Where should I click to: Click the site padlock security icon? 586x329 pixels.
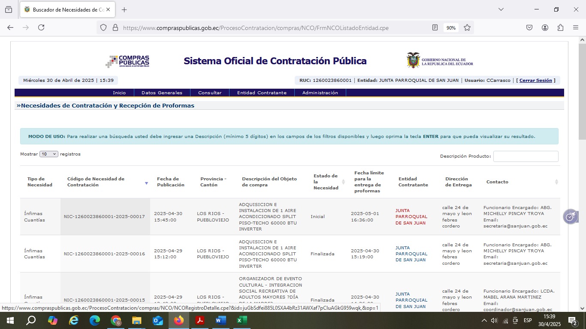[115, 27]
